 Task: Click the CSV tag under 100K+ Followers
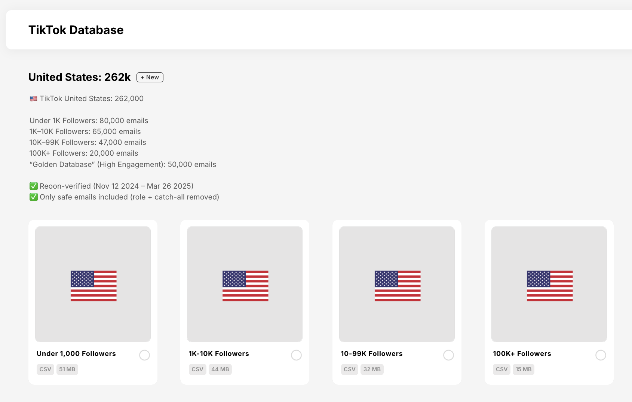point(501,369)
